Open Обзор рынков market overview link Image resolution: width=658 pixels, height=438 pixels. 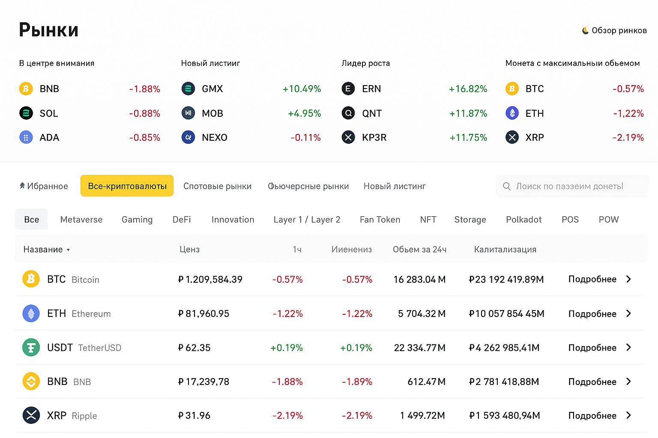pos(615,30)
